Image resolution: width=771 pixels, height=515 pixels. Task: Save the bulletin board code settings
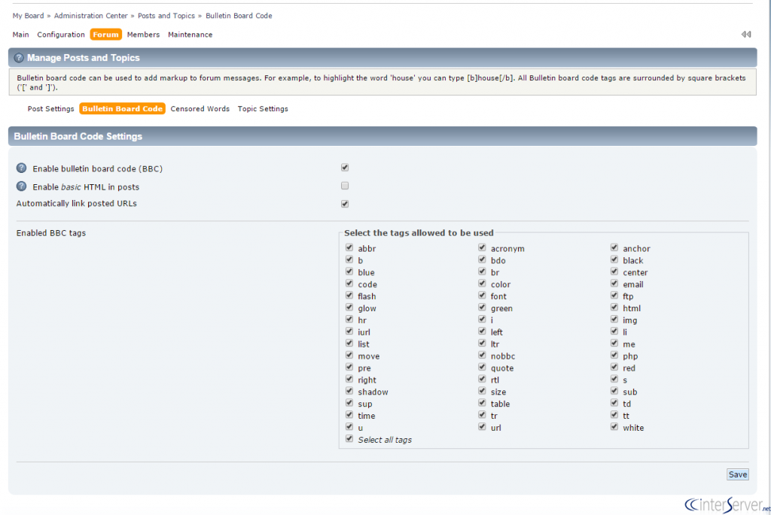click(738, 474)
